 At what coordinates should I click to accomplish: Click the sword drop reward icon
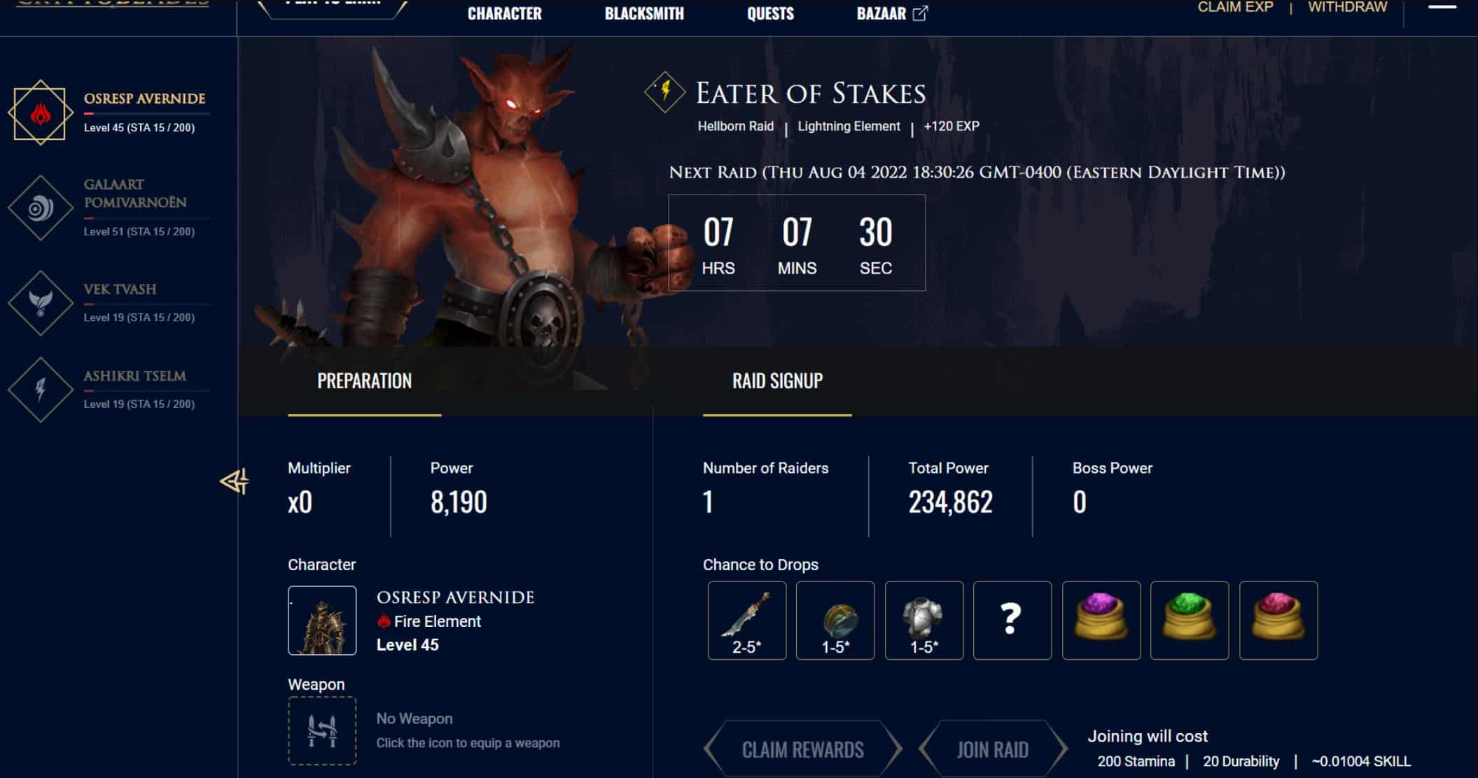click(x=747, y=621)
